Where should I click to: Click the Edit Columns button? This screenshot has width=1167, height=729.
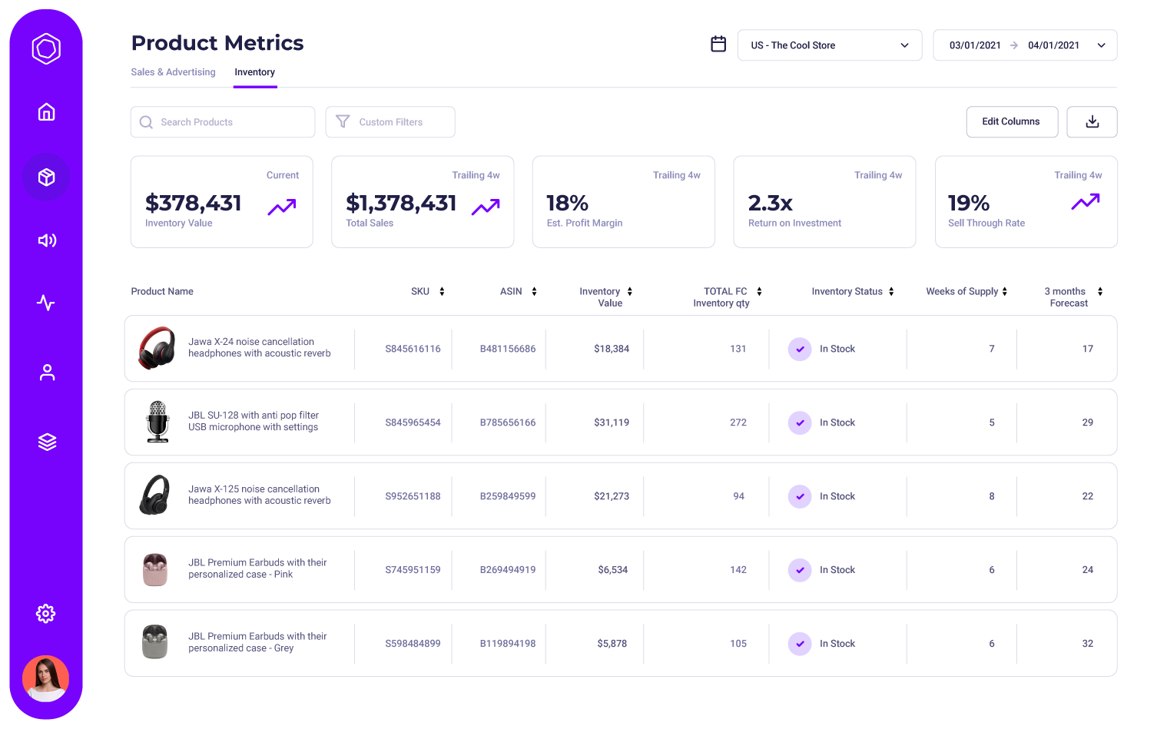click(1011, 122)
